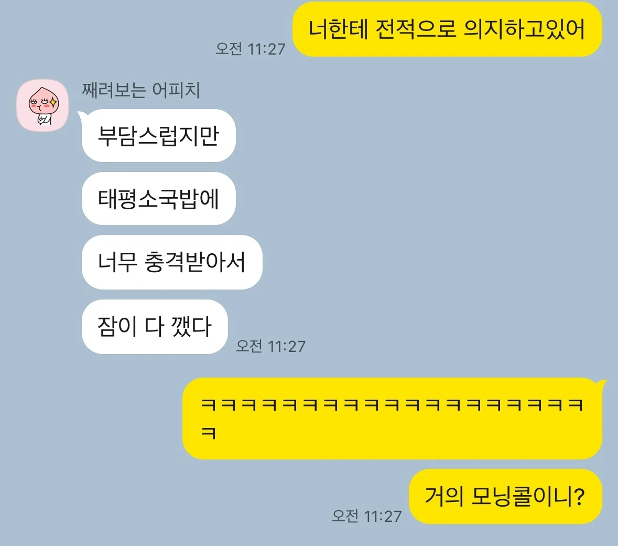Select the message 너무 충격받아서
This screenshot has width=618, height=546.
tap(172, 262)
